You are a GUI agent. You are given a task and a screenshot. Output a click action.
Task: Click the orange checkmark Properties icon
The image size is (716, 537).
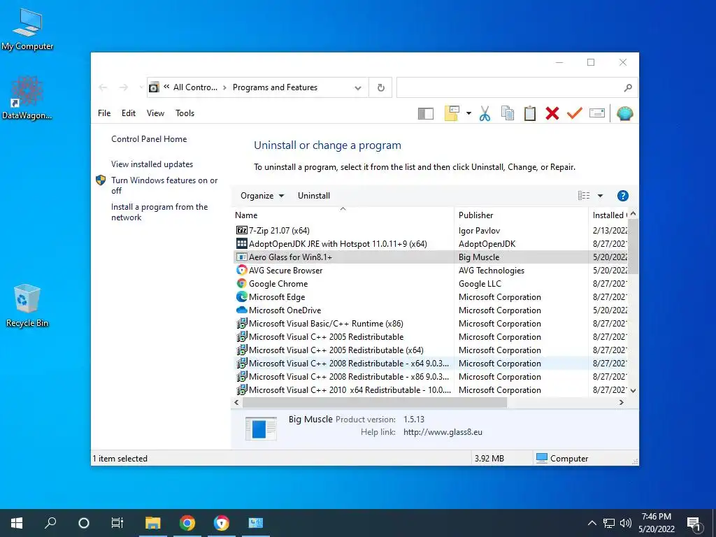point(575,113)
